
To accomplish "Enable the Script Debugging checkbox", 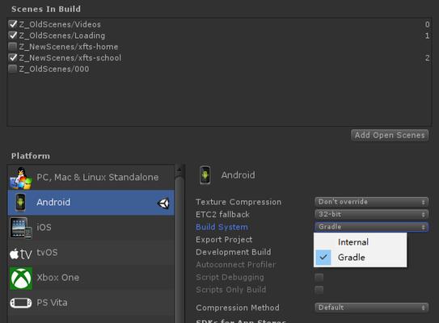I will pyautogui.click(x=319, y=277).
